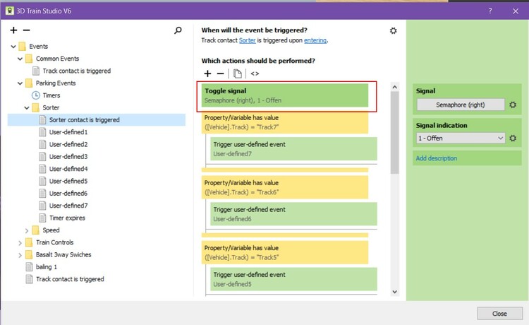Select Timer expires event
The height and width of the screenshot is (325, 529).
pos(67,218)
